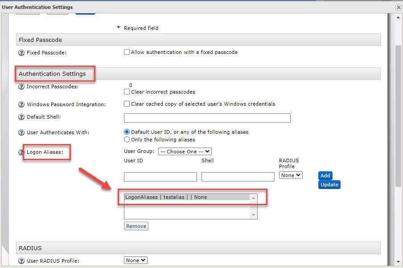This screenshot has width=403, height=268.
Task: Click the Add button
Action: click(x=325, y=175)
